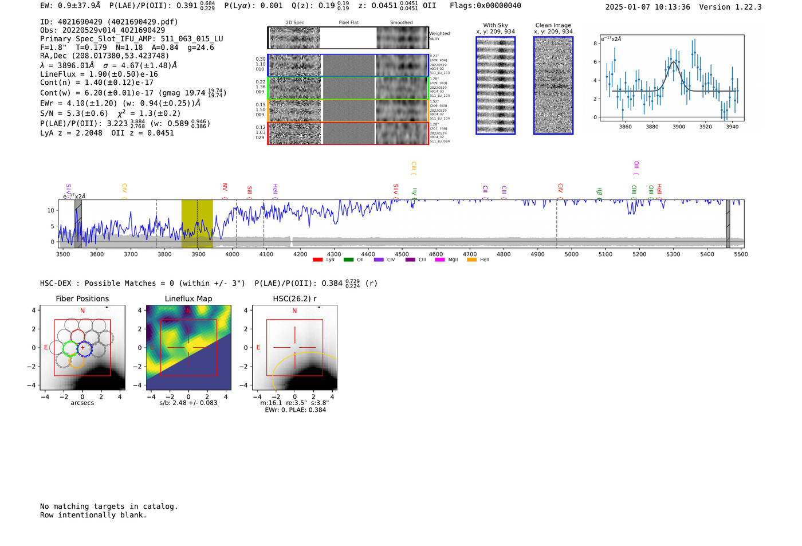Click the green Hβ line label
The height and width of the screenshot is (546, 802).
(x=599, y=193)
